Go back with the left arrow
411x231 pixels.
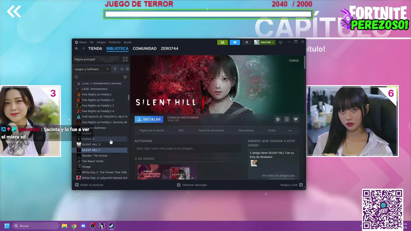pos(76,48)
